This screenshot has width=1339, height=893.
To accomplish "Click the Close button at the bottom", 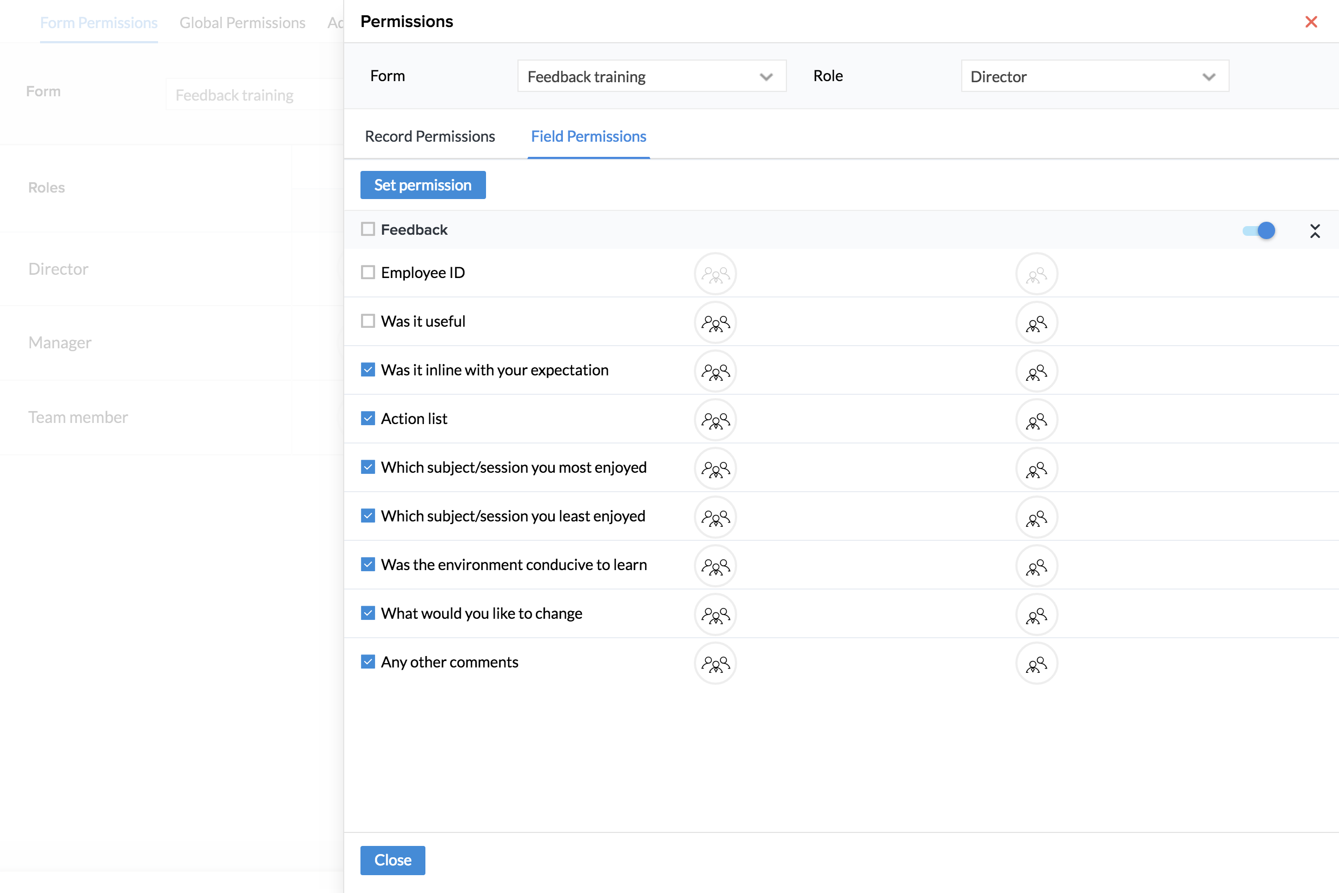I will tap(392, 860).
